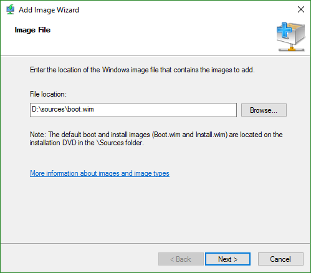Close the Add Image Wizard dialog
Viewport: 311px width, 273px height.
pos(301,9)
